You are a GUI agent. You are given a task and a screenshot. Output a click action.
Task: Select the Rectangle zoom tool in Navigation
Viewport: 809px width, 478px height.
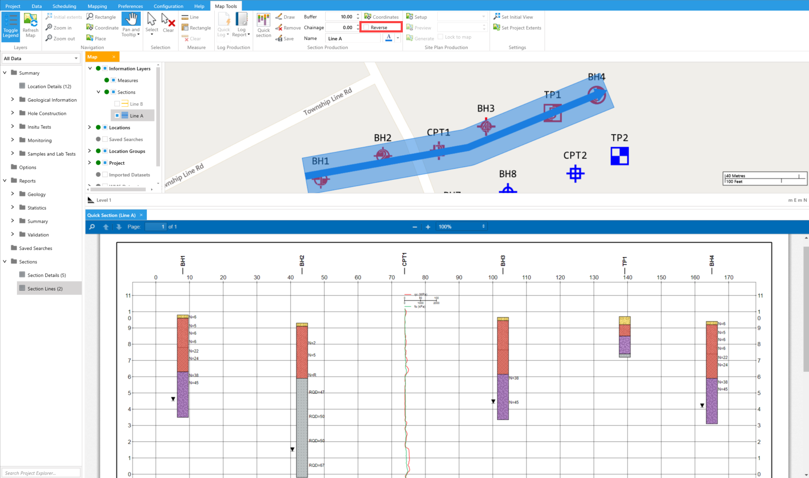click(x=101, y=17)
